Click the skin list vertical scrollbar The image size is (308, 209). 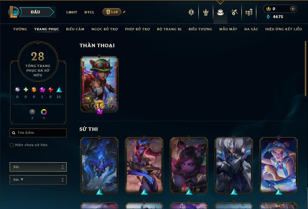click(x=305, y=69)
